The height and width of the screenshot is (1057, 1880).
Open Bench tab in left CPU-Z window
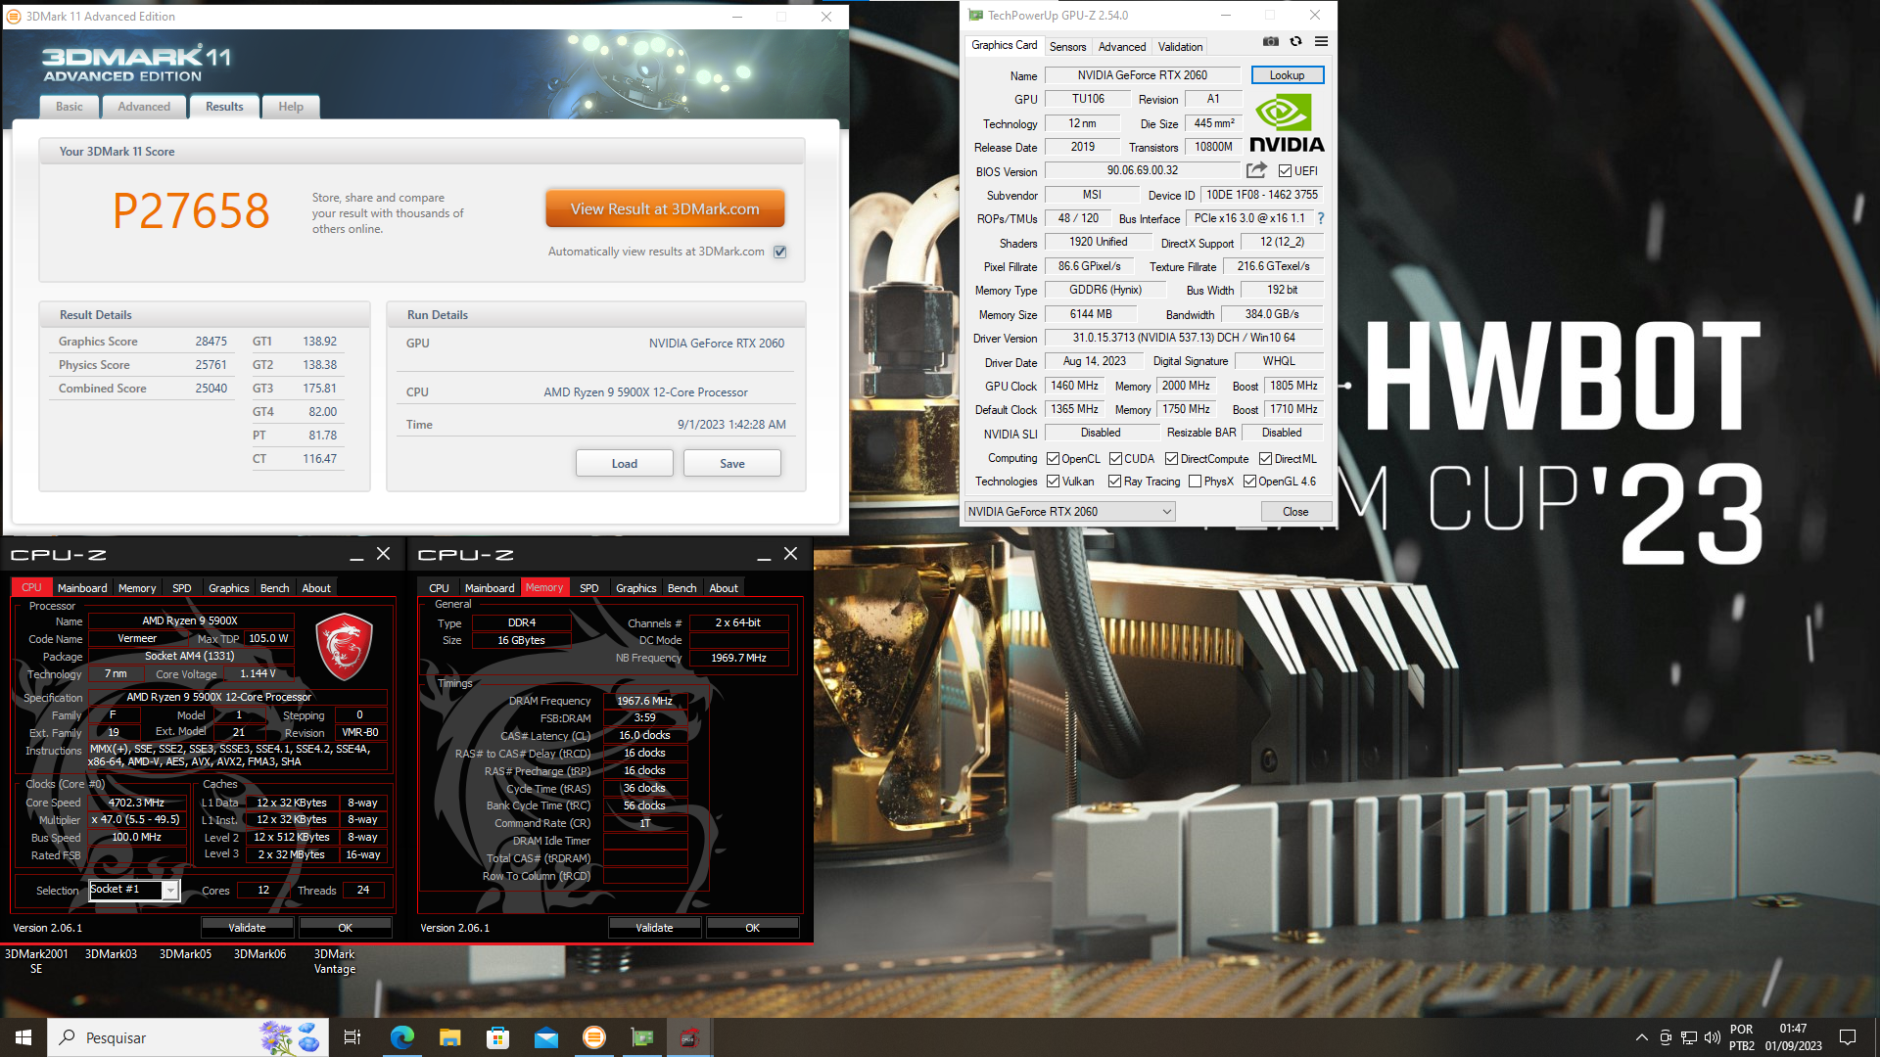click(274, 587)
